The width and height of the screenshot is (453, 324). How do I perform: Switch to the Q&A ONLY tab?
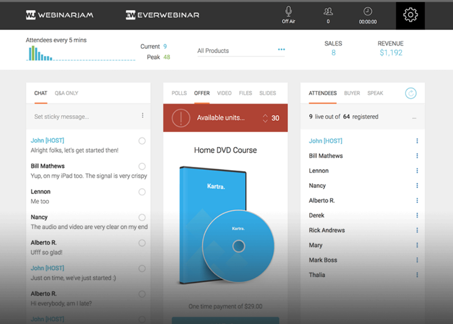[66, 93]
